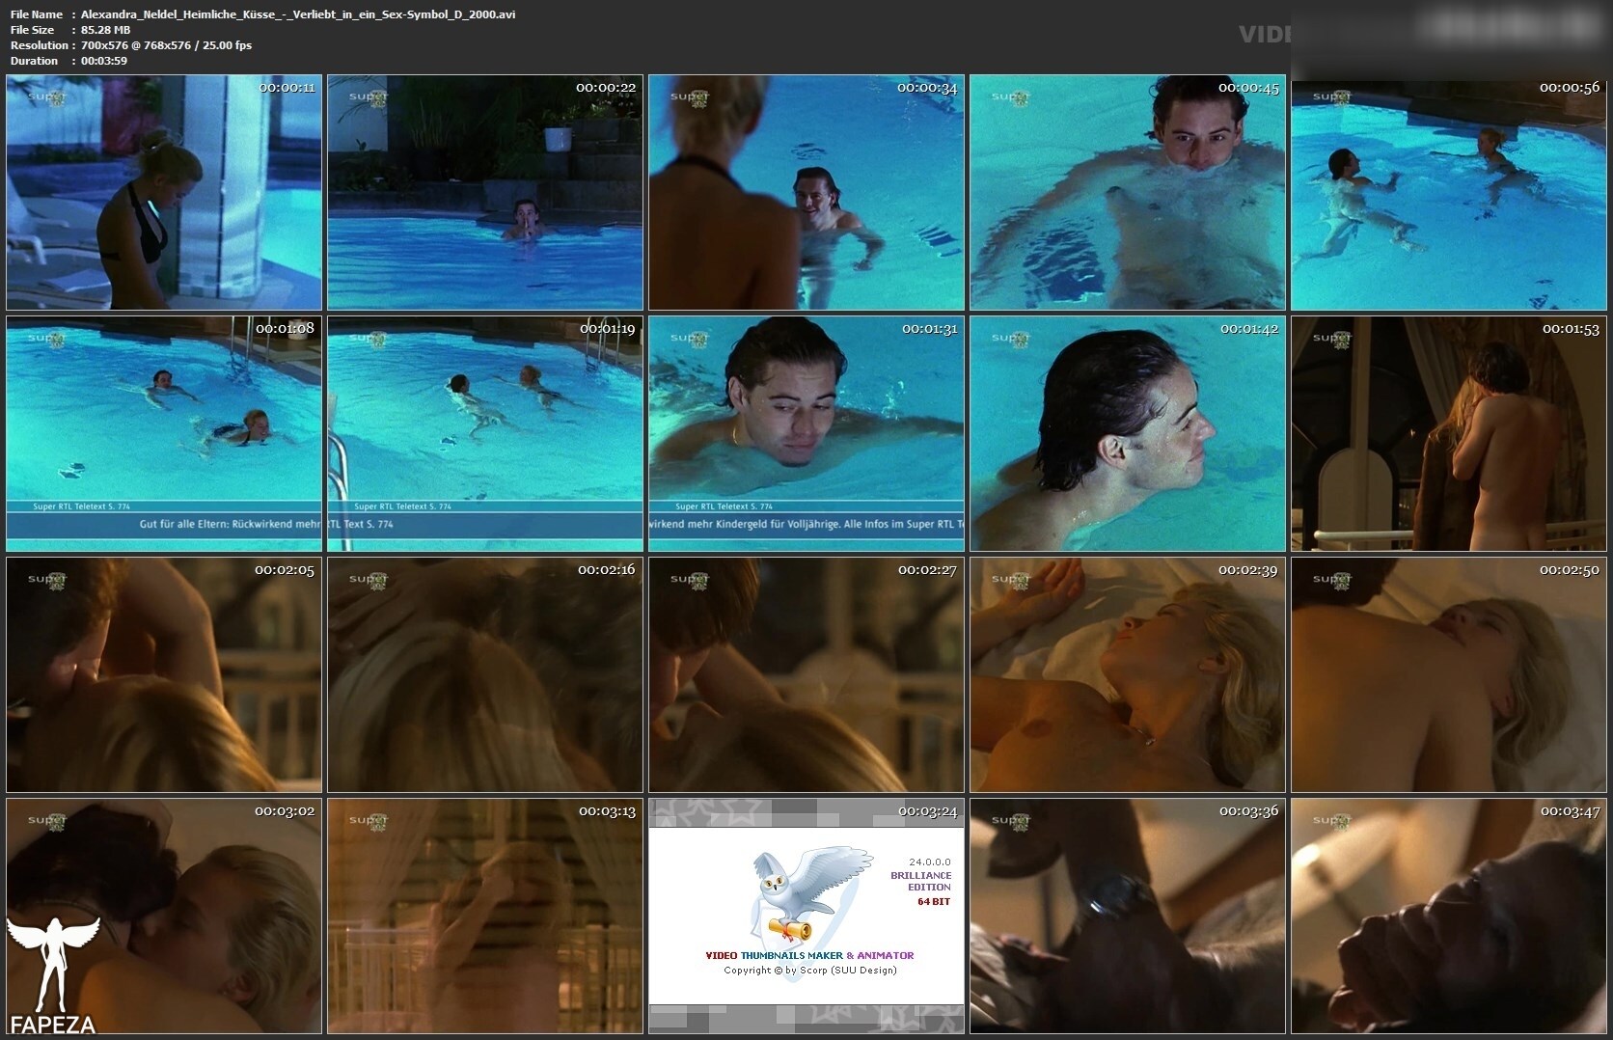This screenshot has height=1040, width=1613.
Task: Pick the thumbnail stamped 00:02:16
Action: click(485, 675)
